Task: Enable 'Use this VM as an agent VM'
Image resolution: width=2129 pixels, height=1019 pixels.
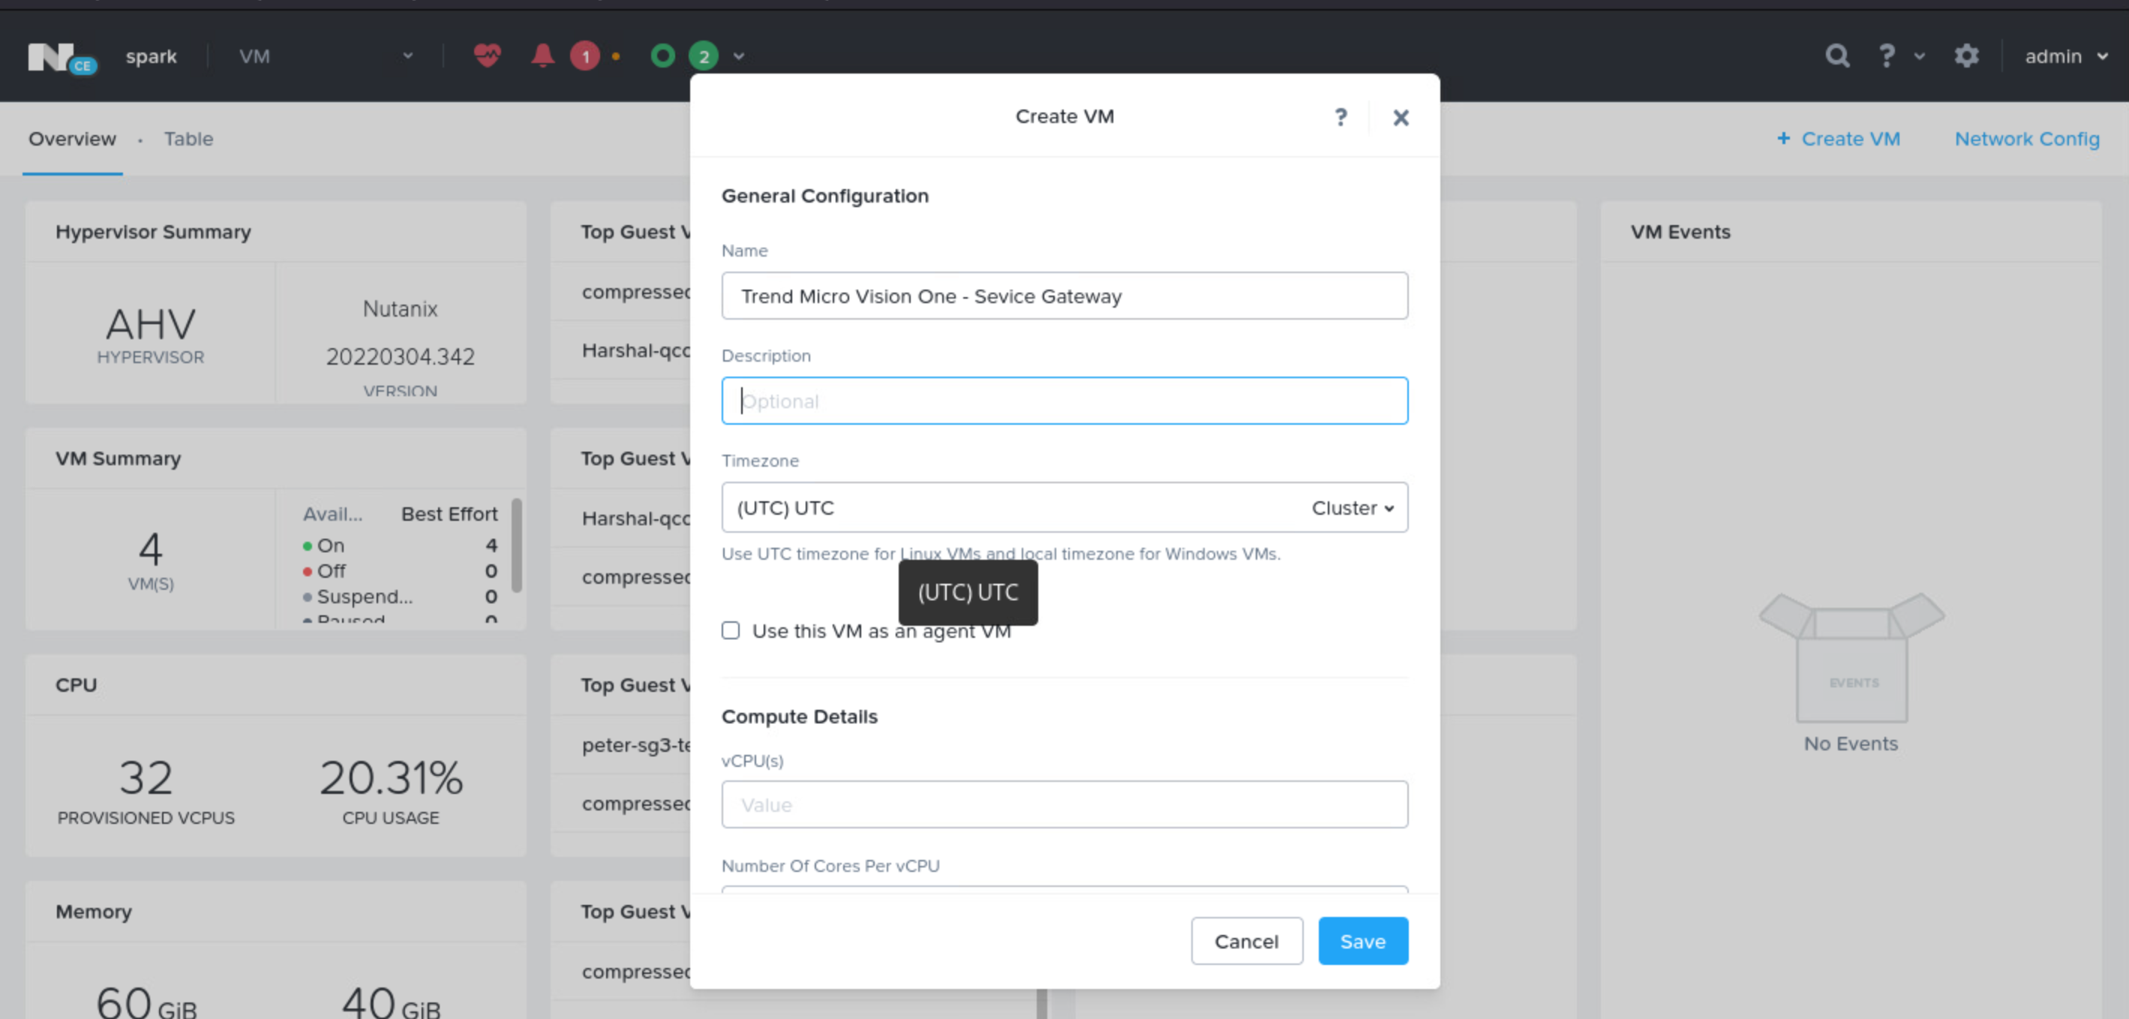Action: pos(731,630)
